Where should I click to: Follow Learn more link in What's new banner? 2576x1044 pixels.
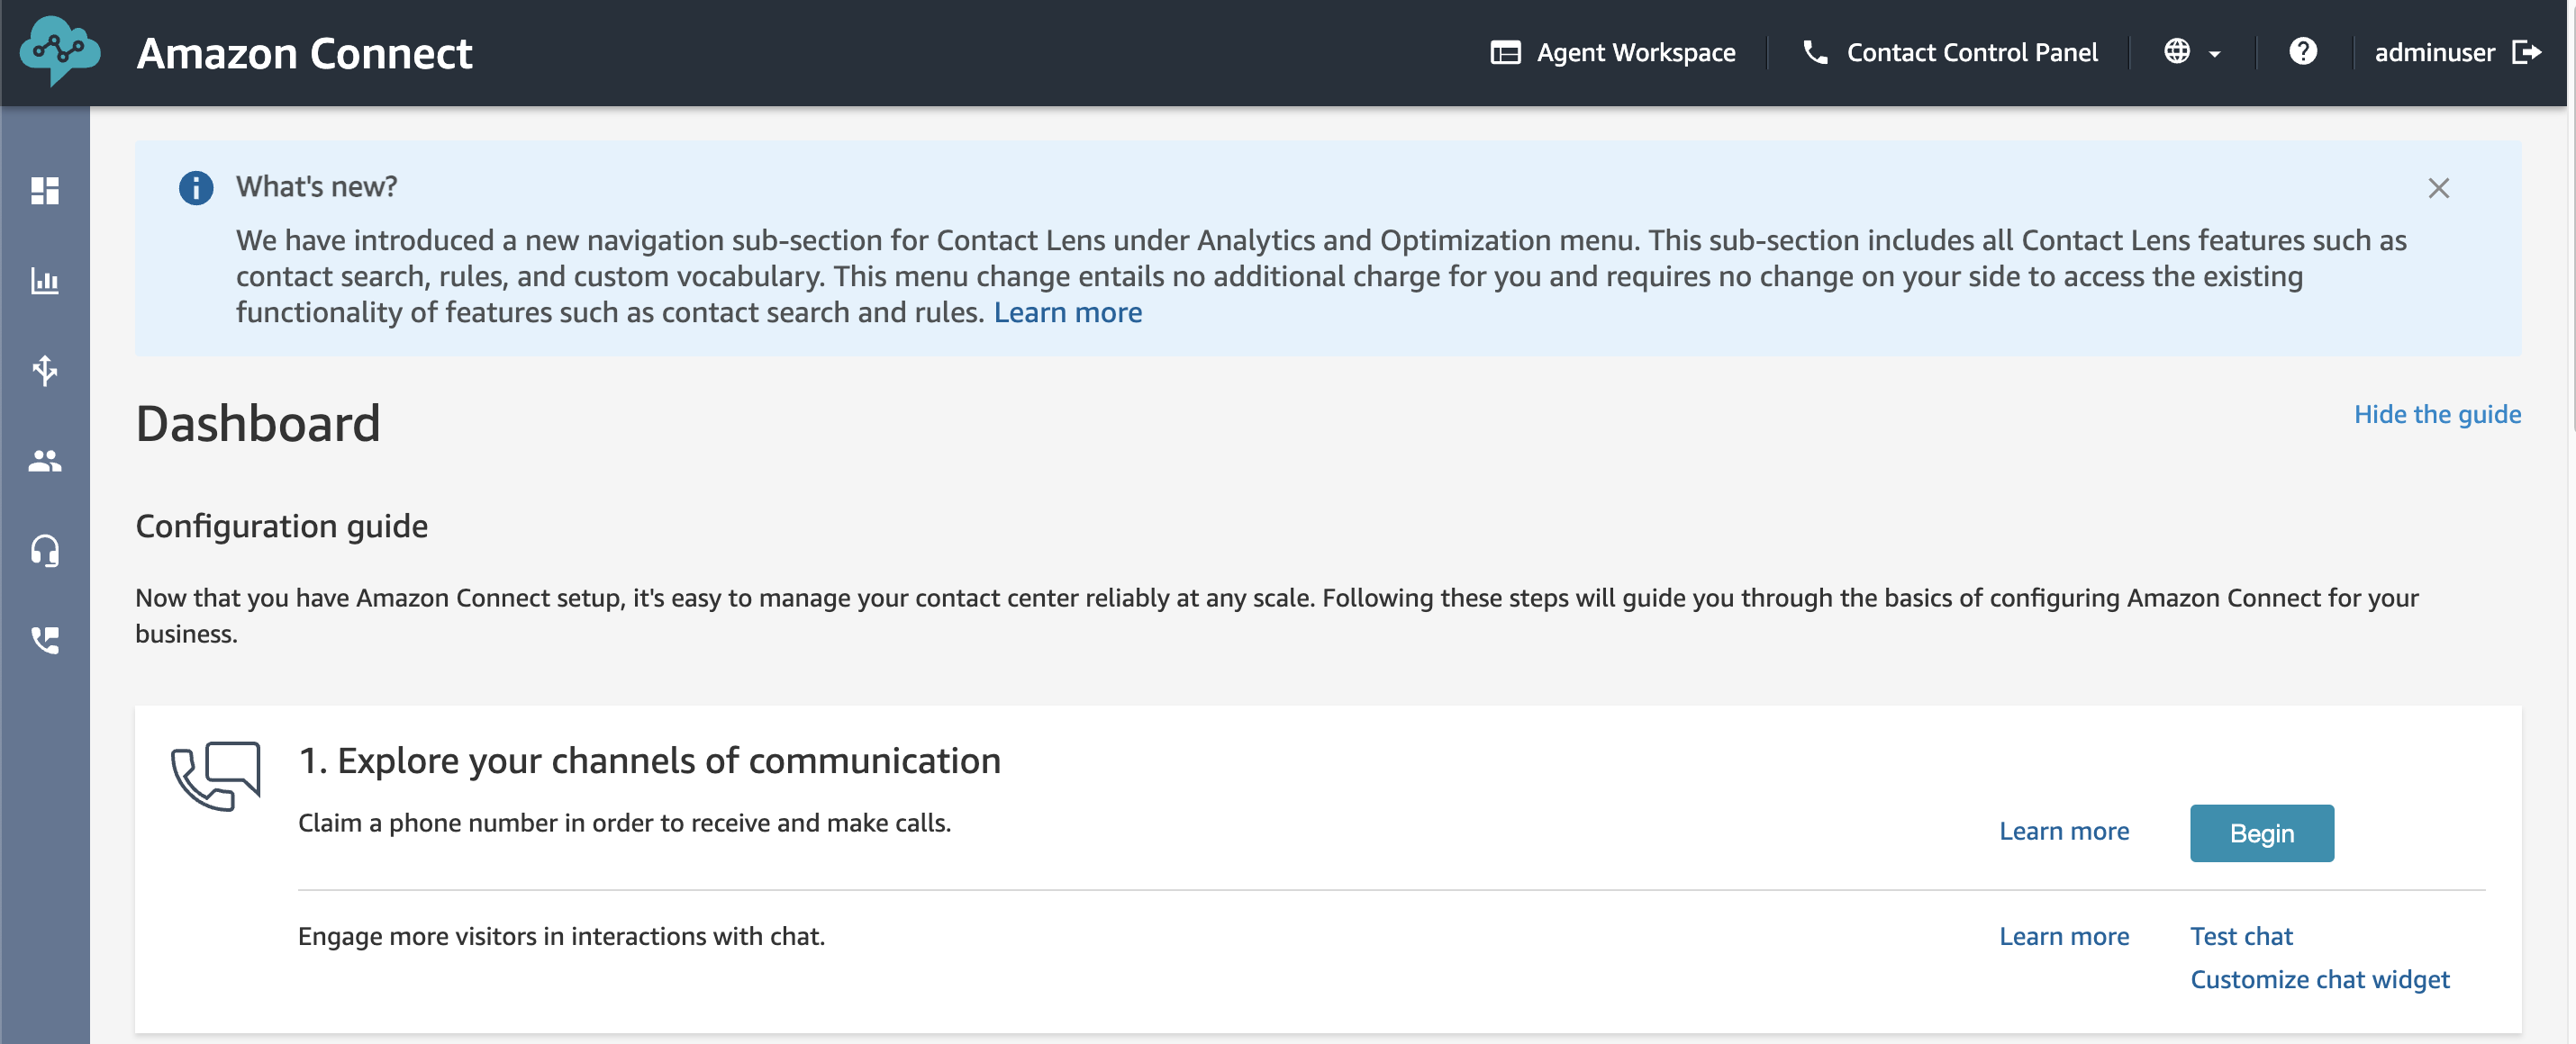click(x=1067, y=312)
